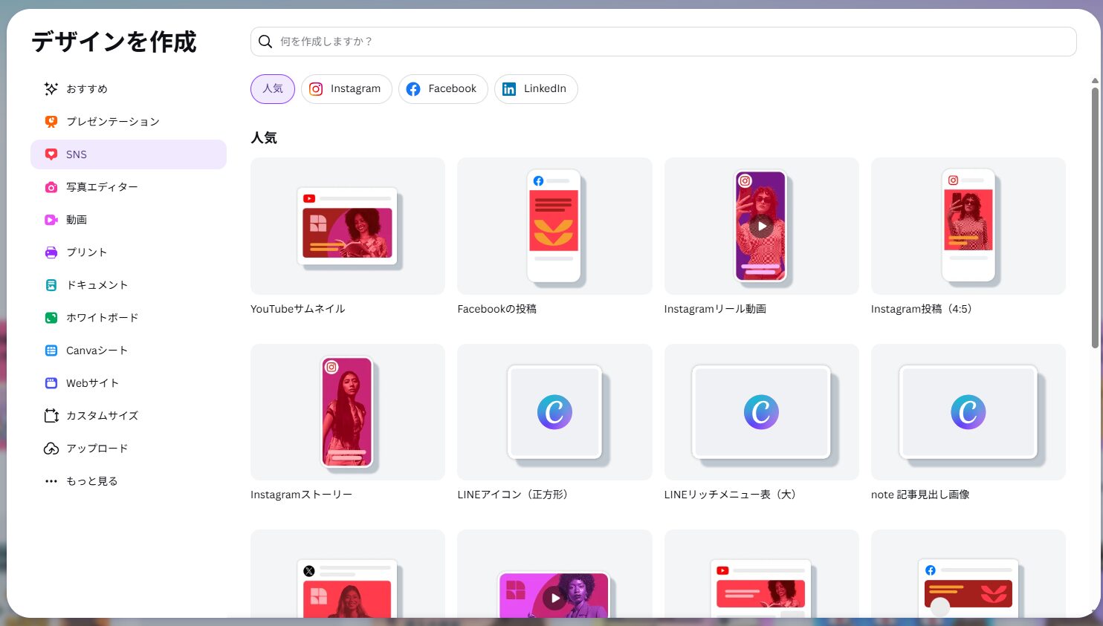Click the デザインを作成 page title
The height and width of the screenshot is (626, 1103).
114,42
